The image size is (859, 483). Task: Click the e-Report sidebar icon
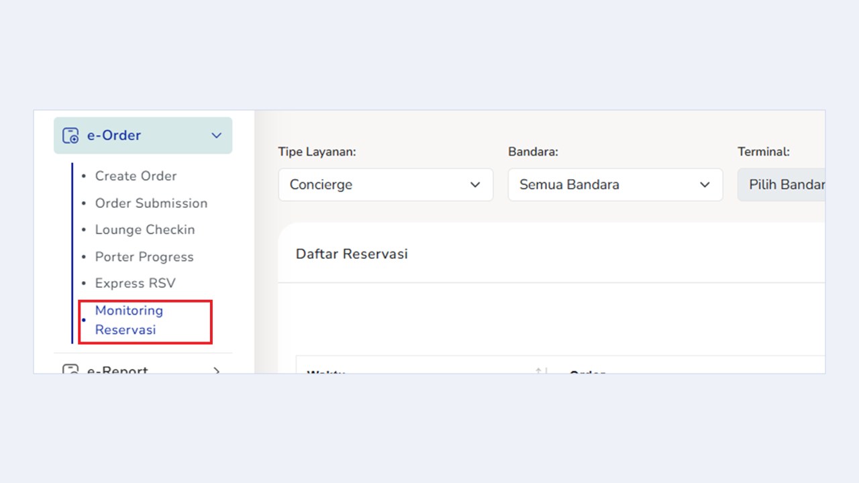(x=70, y=370)
